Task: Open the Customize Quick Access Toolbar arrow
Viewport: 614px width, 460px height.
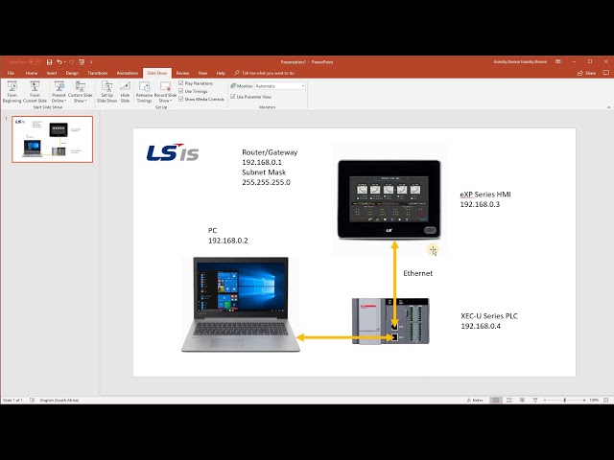Action: (91, 61)
